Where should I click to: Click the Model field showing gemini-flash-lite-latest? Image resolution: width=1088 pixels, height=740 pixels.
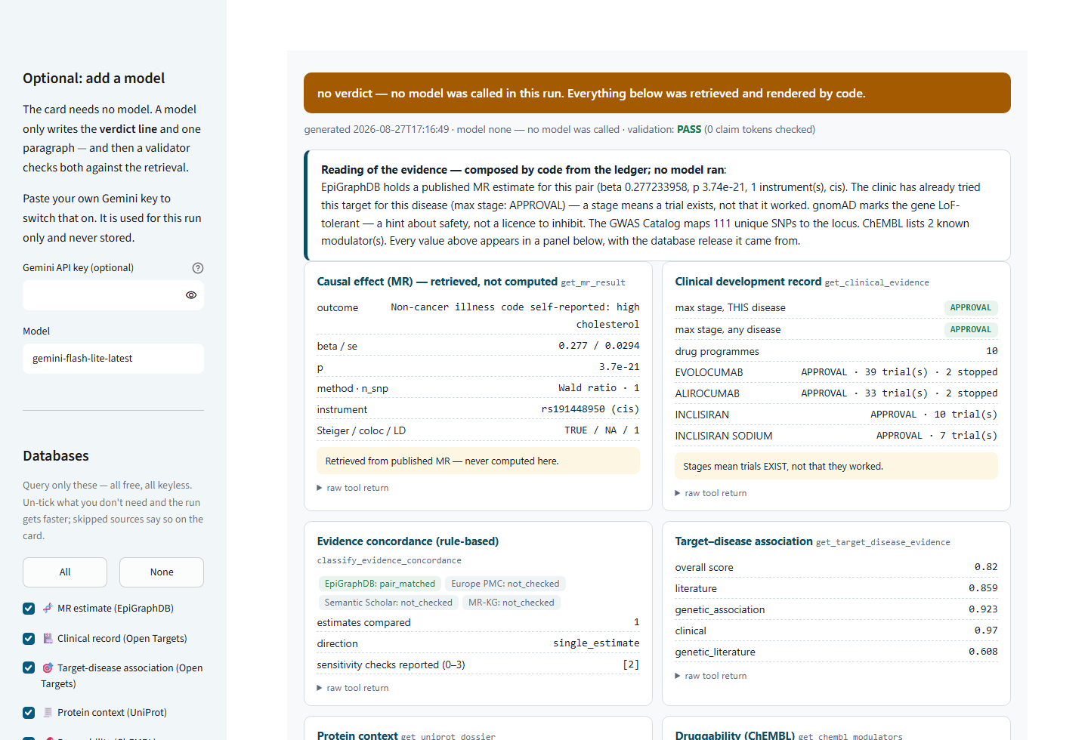pos(113,359)
